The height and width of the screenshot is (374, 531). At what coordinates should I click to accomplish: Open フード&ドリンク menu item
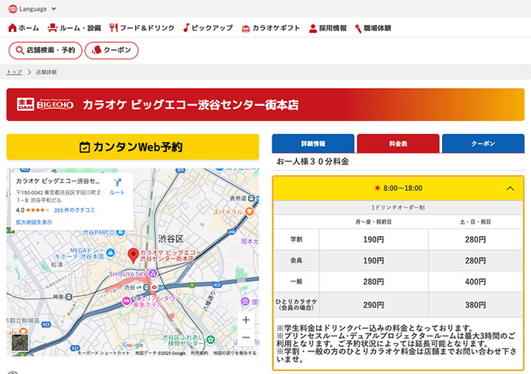pyautogui.click(x=142, y=28)
